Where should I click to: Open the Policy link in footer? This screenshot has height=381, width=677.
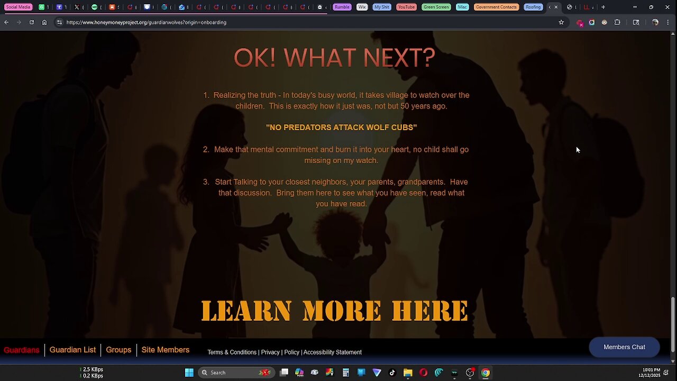coord(291,352)
